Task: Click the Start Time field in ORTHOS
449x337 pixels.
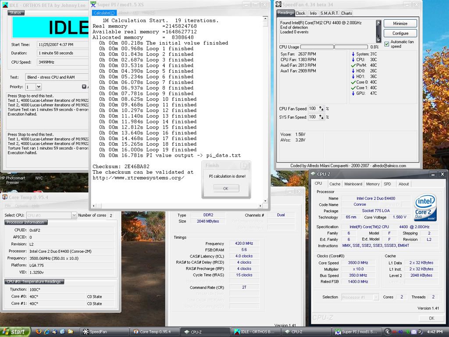Action: tap(63, 44)
